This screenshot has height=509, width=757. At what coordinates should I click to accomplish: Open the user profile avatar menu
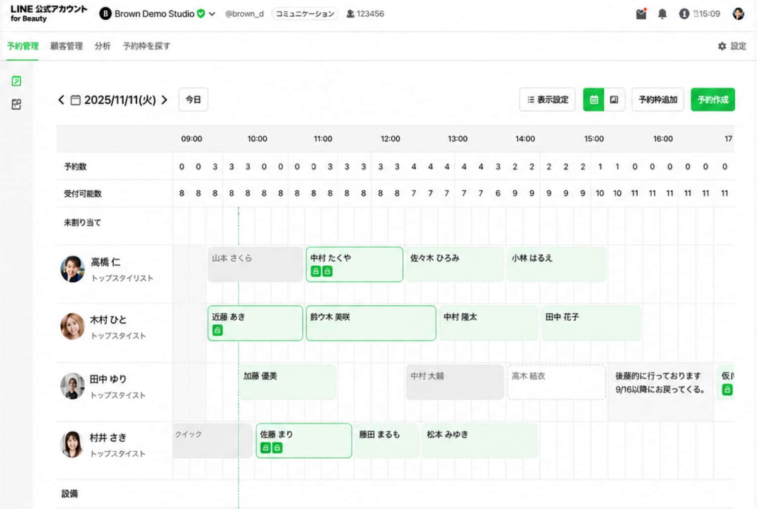(738, 14)
